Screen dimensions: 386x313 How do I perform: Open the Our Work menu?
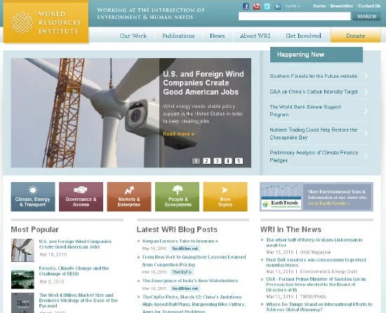(133, 36)
